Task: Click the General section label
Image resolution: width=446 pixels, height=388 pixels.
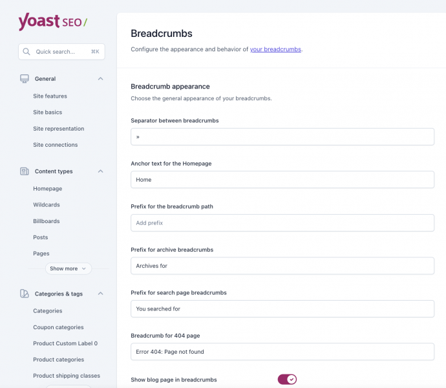Action: pos(45,78)
